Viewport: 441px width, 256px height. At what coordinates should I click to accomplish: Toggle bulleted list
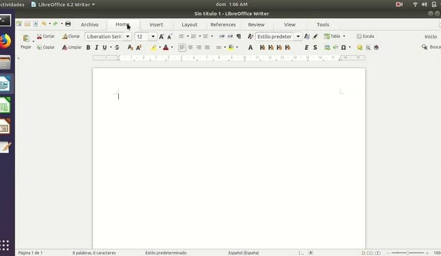(x=181, y=37)
